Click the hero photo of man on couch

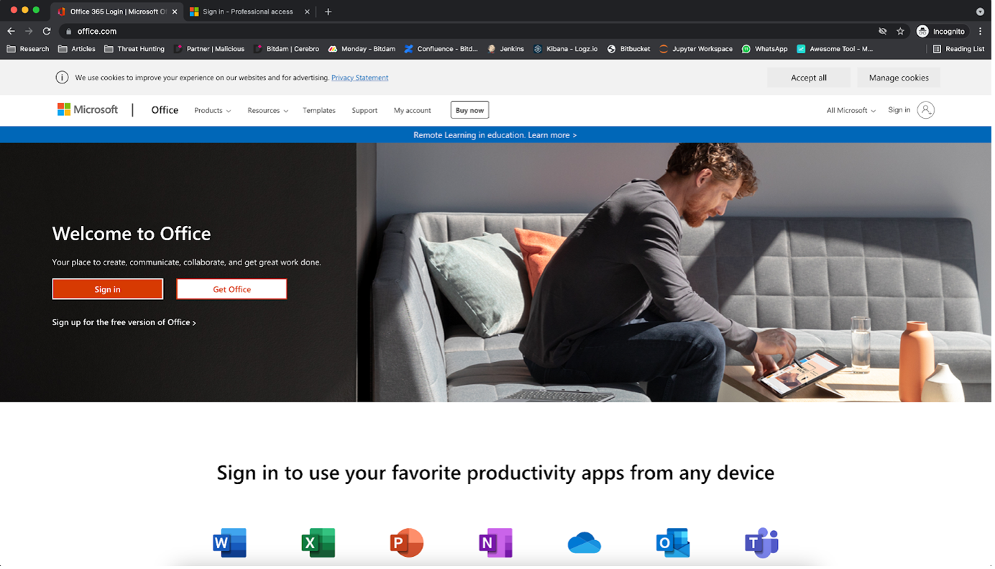676,273
